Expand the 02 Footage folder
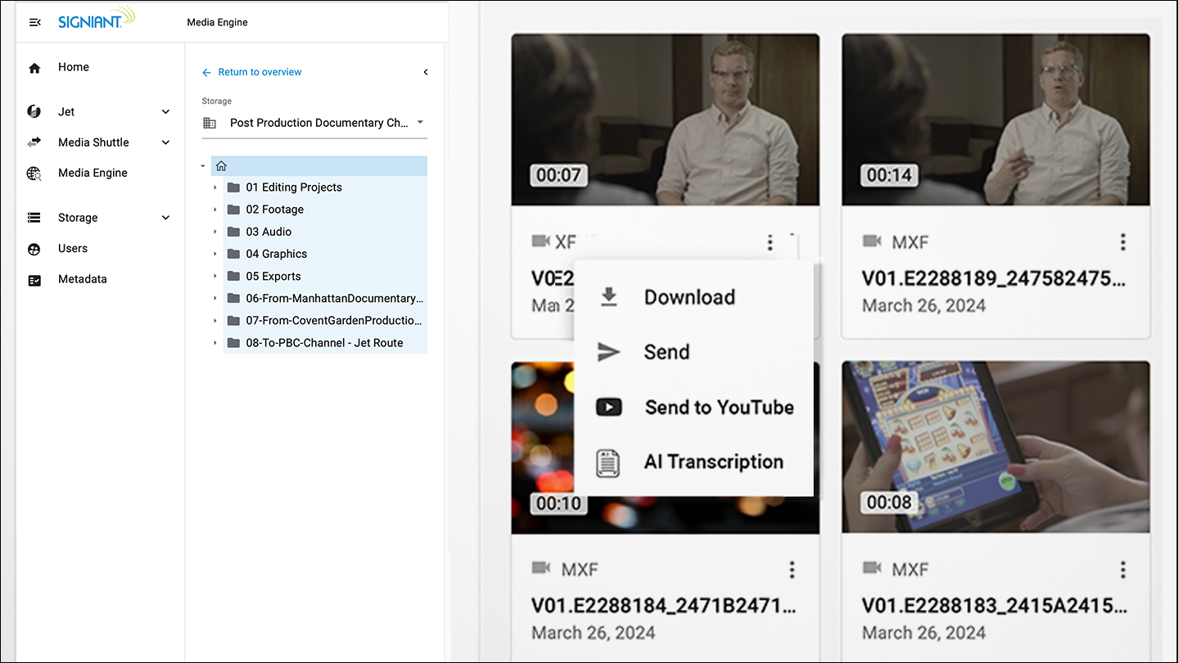The image size is (1179, 663). [215, 210]
